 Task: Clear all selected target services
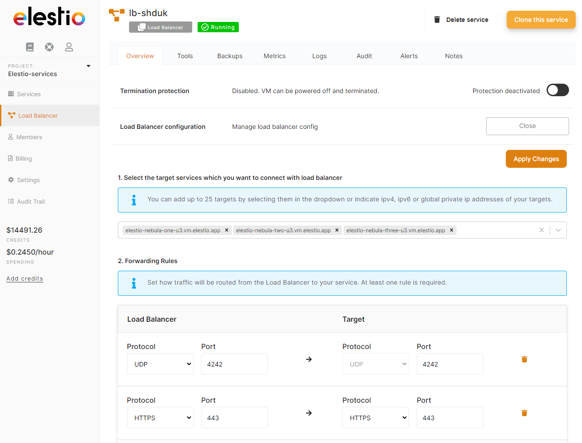[x=542, y=230]
